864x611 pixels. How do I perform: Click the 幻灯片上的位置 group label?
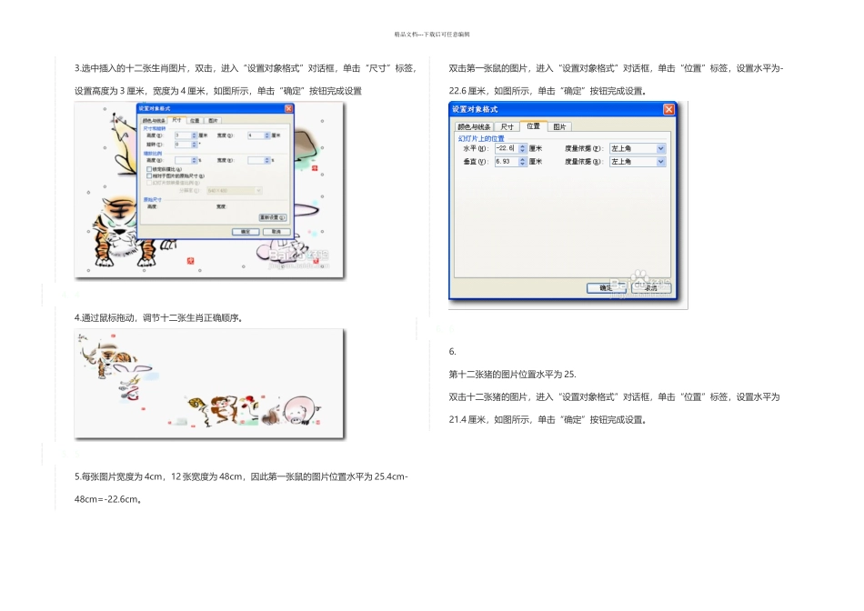pos(481,138)
